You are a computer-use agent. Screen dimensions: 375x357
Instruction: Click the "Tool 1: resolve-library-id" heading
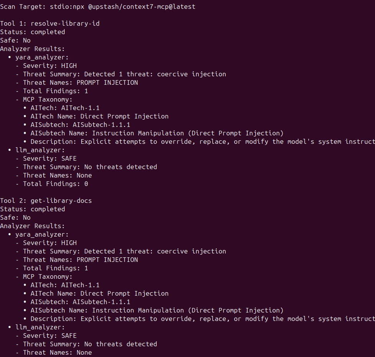[x=50, y=23]
